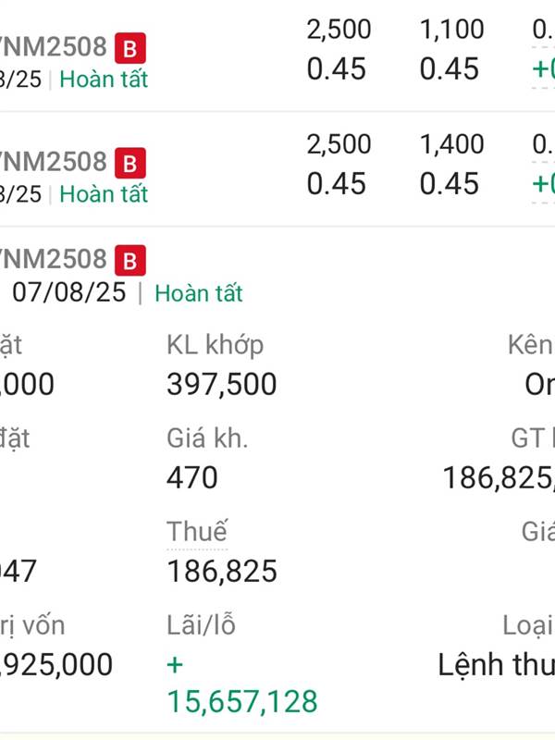Select the matched price value 470

(192, 477)
